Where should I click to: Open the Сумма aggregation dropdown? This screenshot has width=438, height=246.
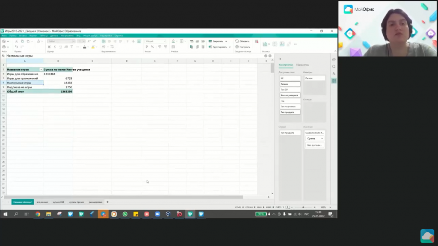314,139
